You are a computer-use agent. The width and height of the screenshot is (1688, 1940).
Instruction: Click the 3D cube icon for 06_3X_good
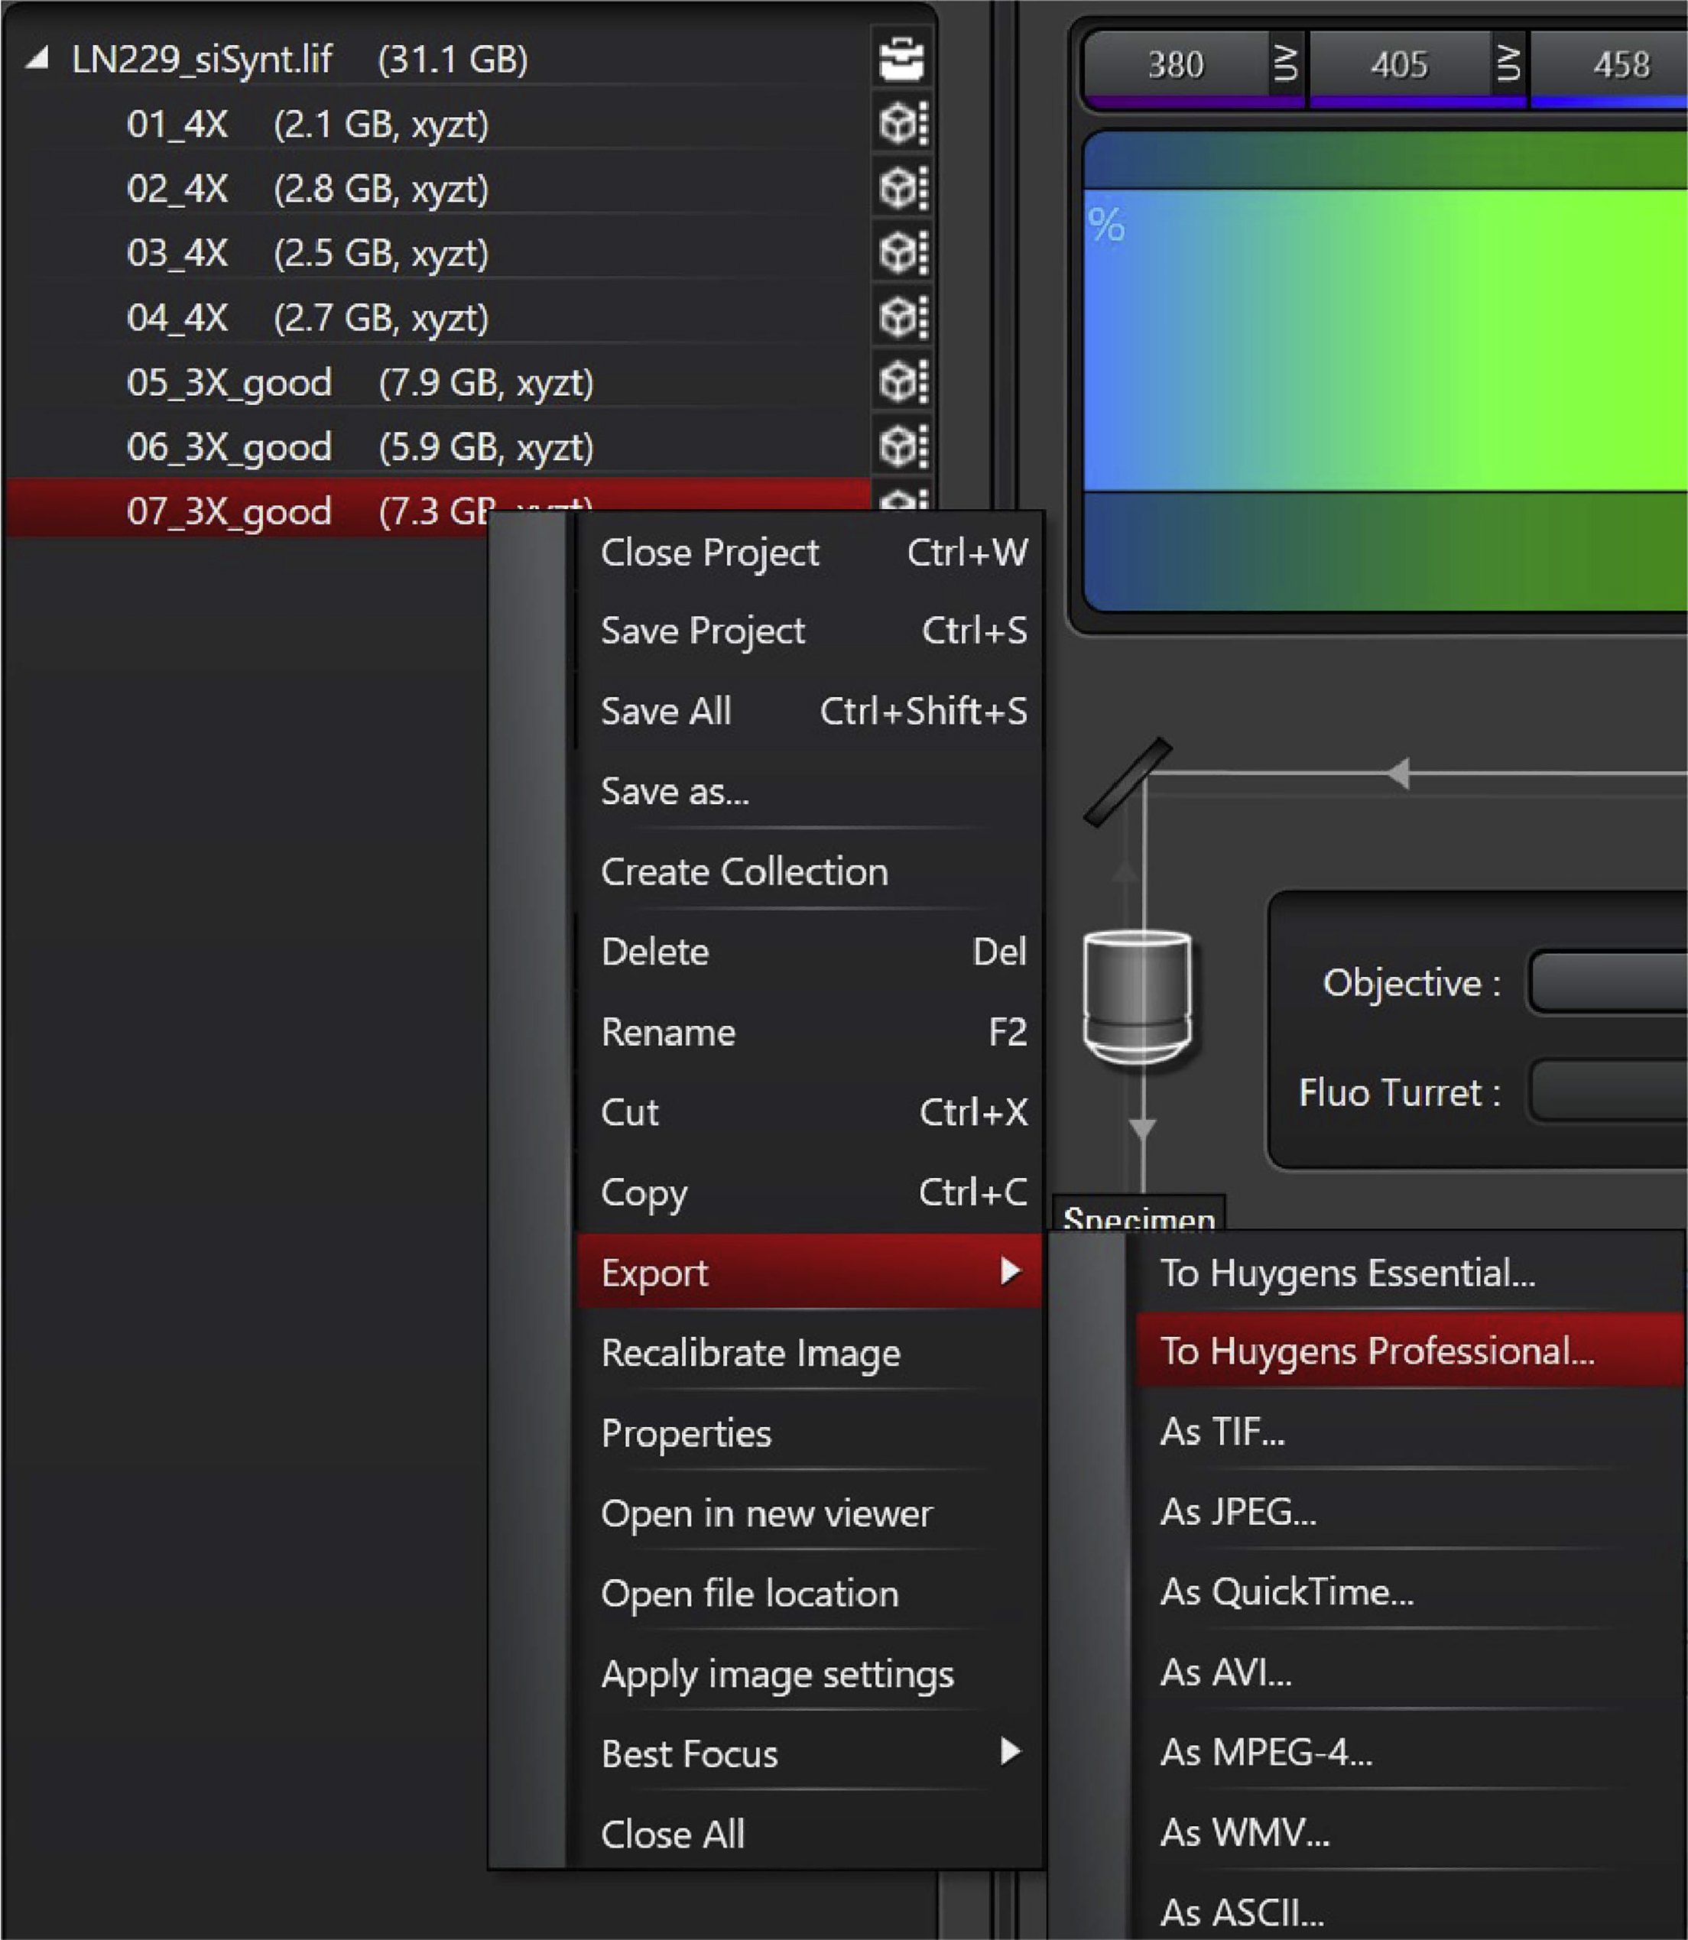901,446
